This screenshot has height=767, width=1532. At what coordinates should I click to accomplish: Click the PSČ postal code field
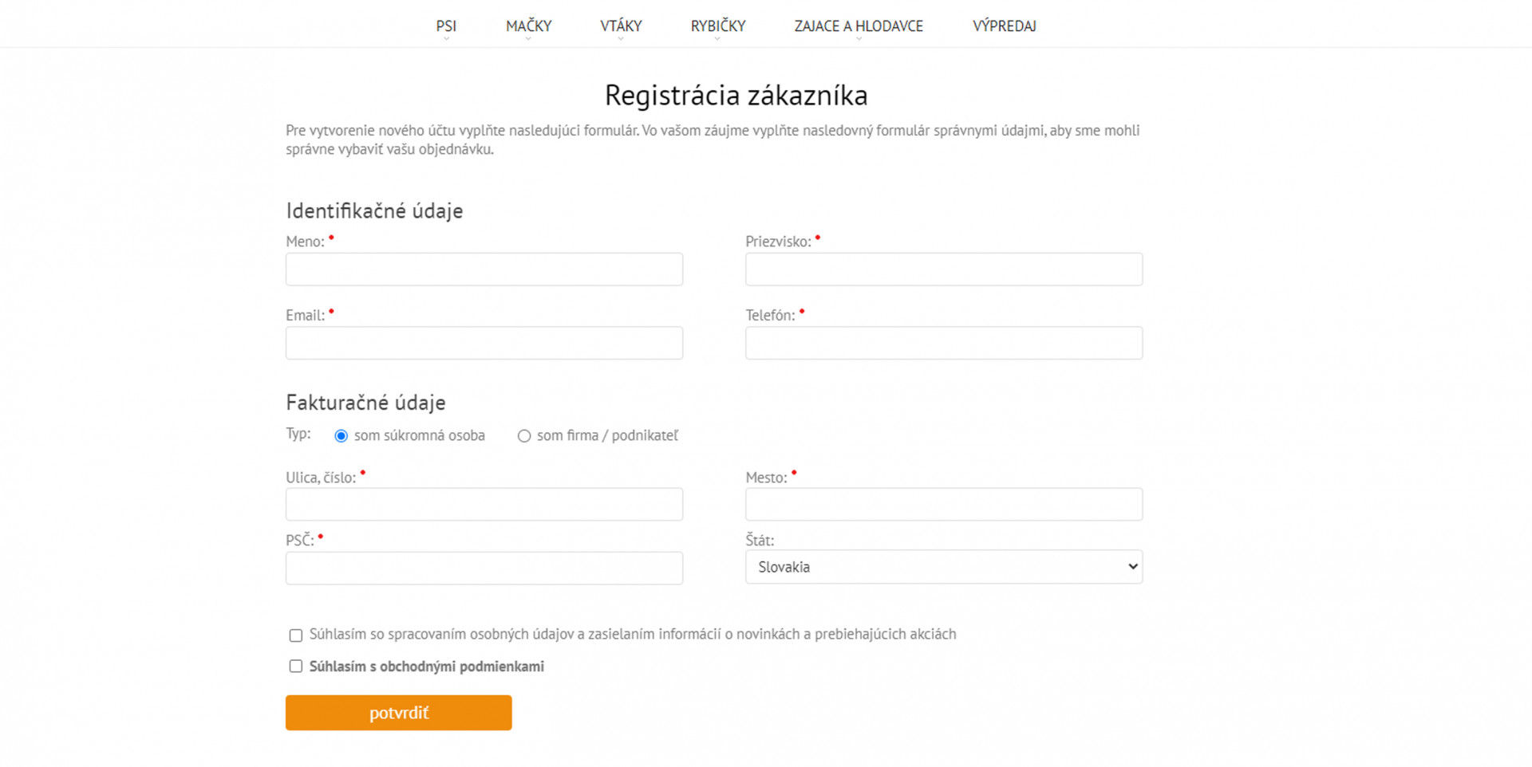[x=484, y=568]
